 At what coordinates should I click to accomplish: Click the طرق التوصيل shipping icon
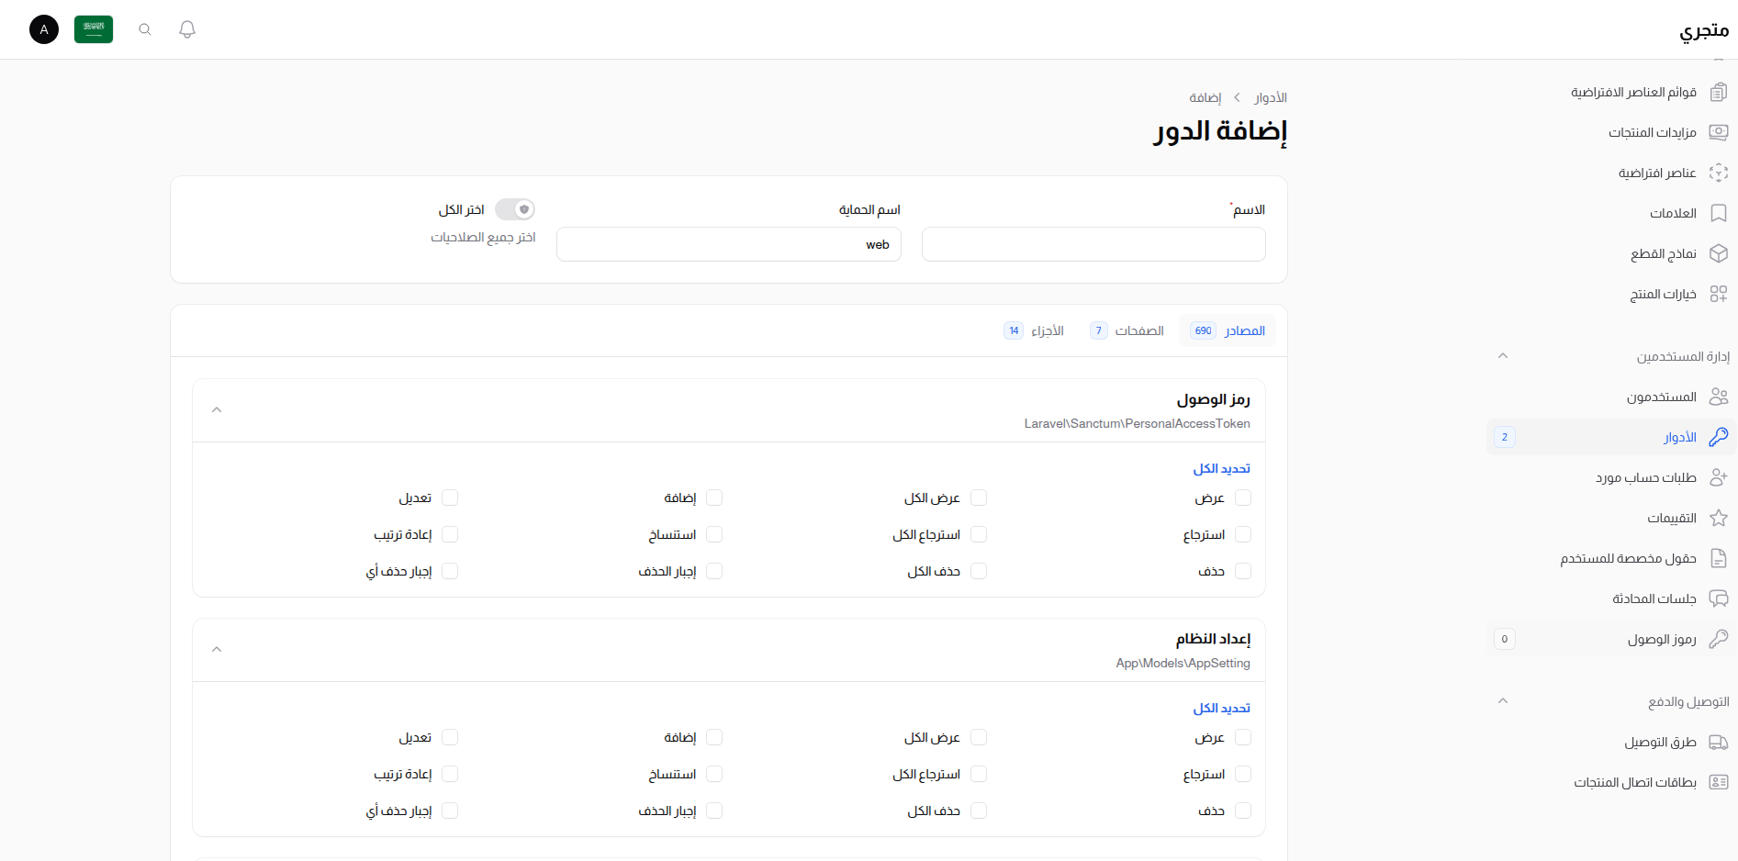tap(1719, 741)
